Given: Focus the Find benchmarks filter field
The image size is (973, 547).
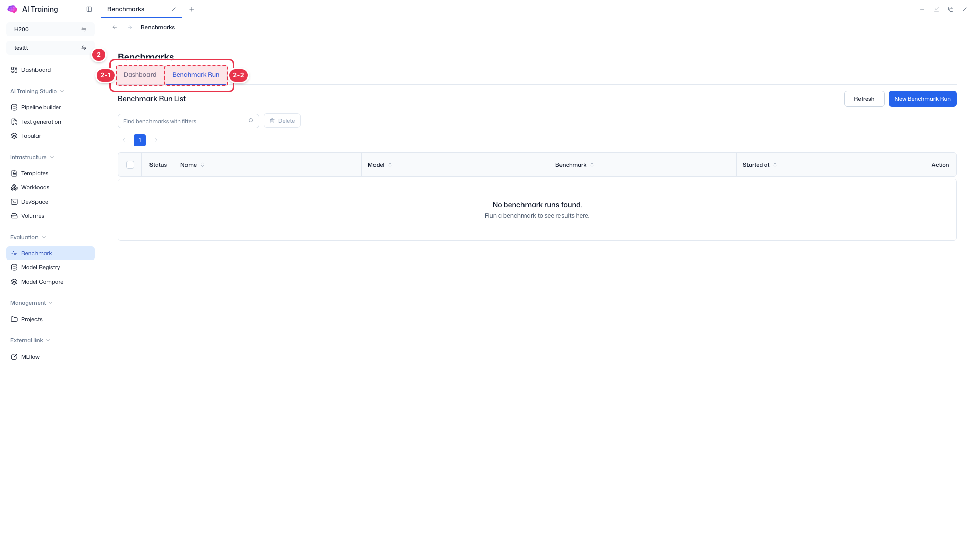Looking at the screenshot, I should (x=189, y=121).
